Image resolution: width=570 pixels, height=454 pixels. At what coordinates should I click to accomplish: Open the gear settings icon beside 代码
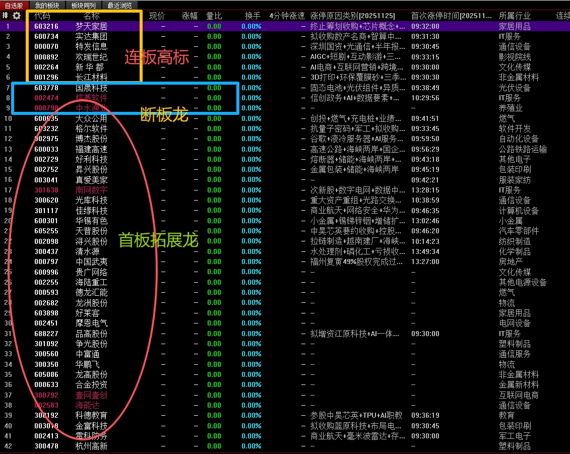(17, 16)
